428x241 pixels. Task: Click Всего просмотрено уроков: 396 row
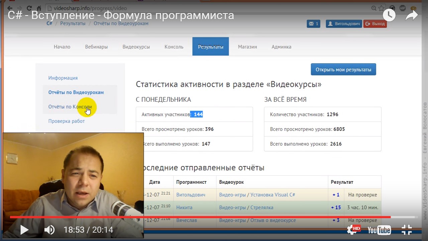[x=194, y=129]
